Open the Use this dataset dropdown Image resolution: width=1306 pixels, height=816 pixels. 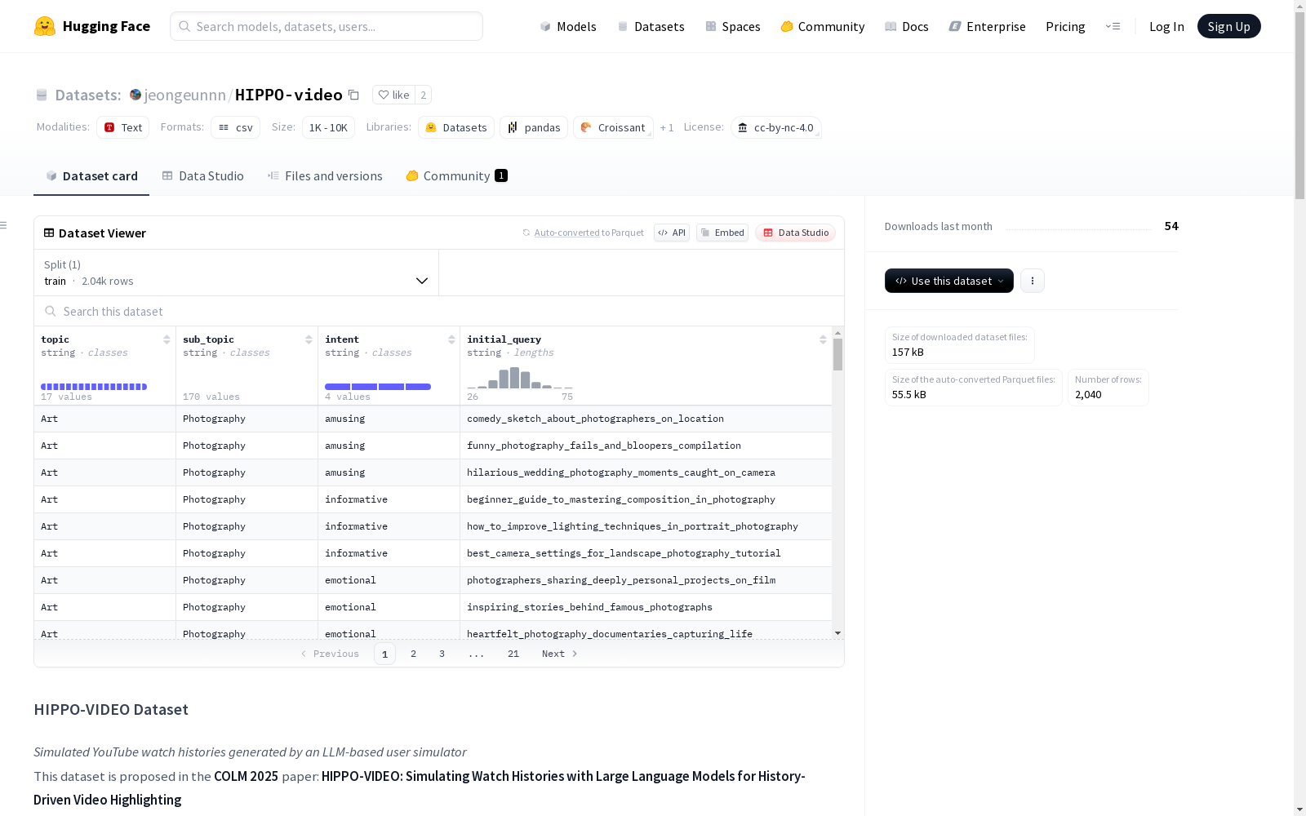point(949,281)
